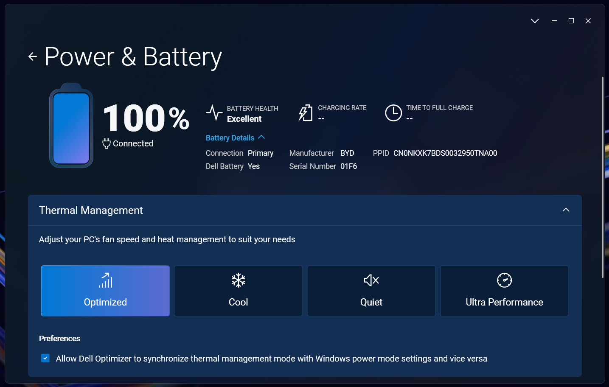Click the Quiet mode muted speaker icon
This screenshot has width=609, height=387.
[371, 280]
